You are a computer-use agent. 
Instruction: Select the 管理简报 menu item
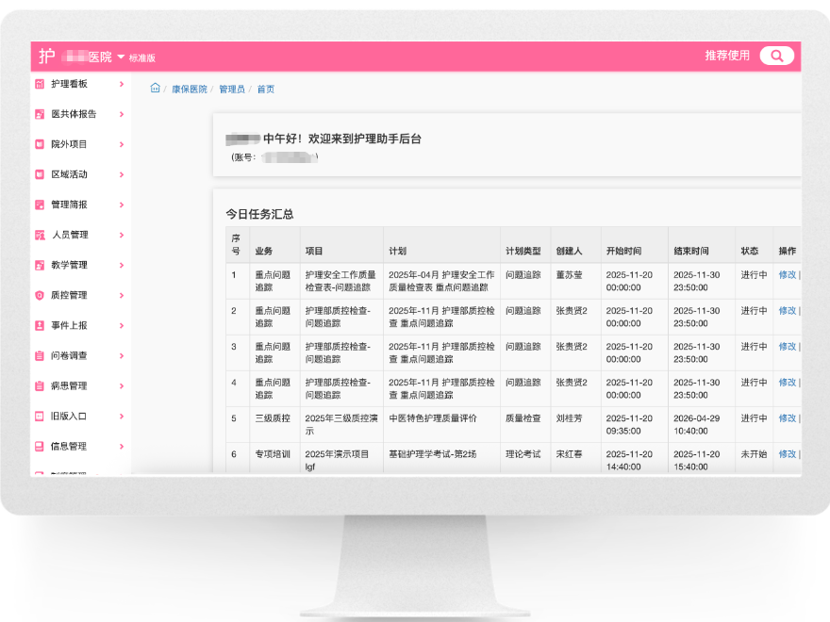69,205
